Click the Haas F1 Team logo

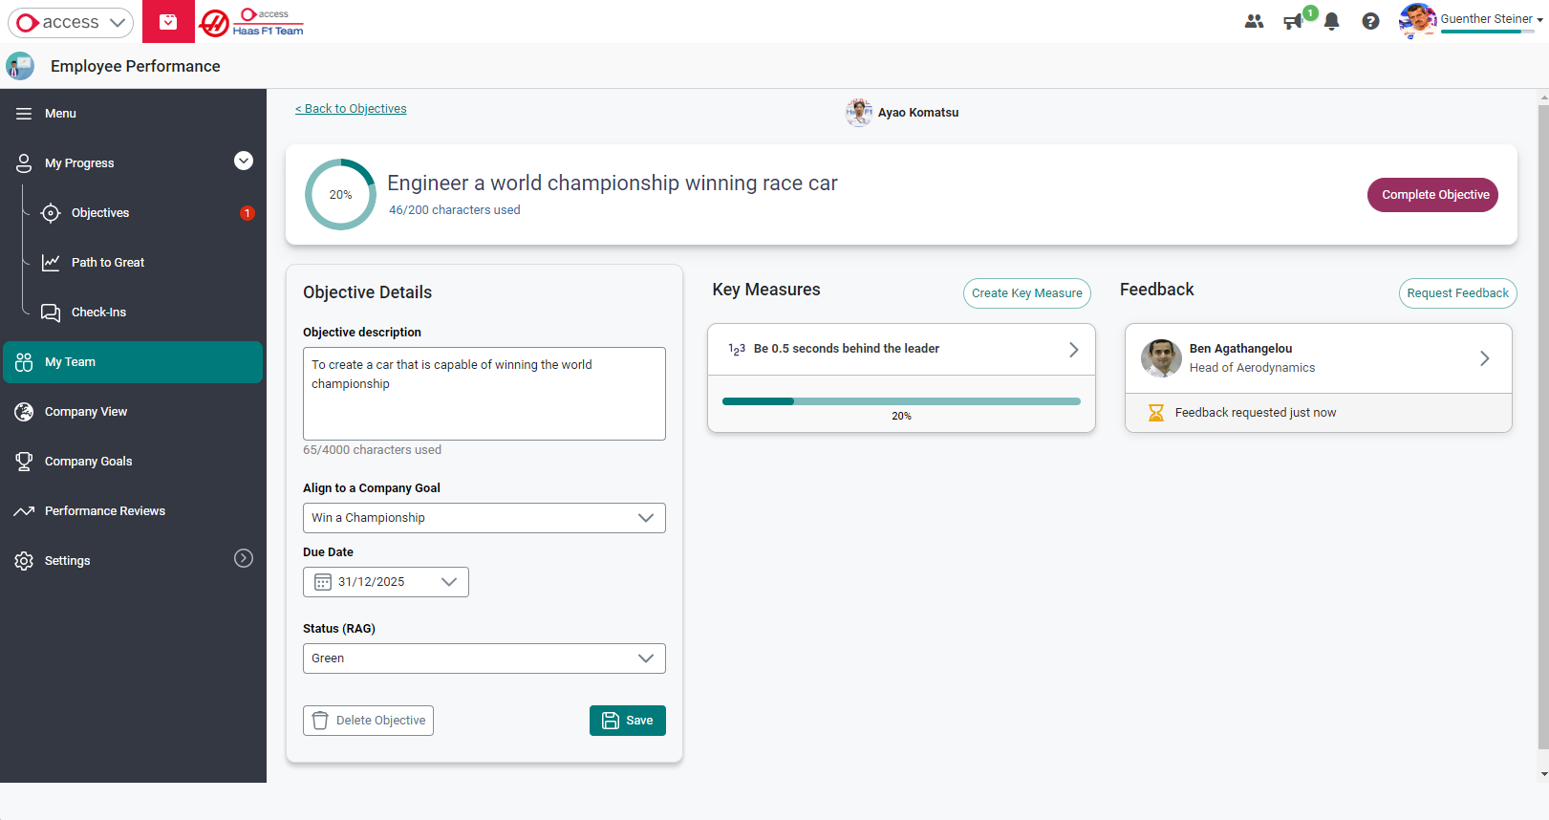(252, 22)
